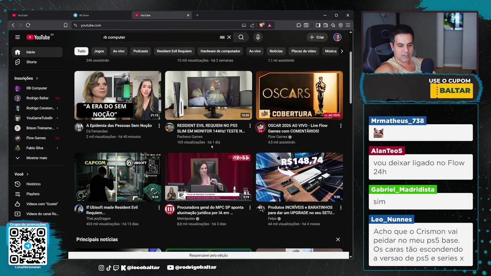
Task: Bookmark this page
Action: coord(66,25)
